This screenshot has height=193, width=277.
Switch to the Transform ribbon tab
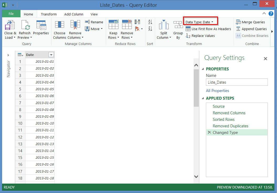(x=49, y=14)
